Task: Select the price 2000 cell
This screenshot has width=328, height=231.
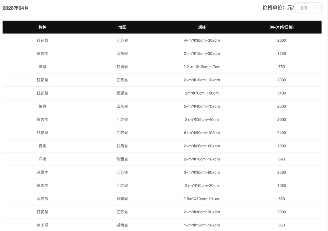Action: click(282, 119)
